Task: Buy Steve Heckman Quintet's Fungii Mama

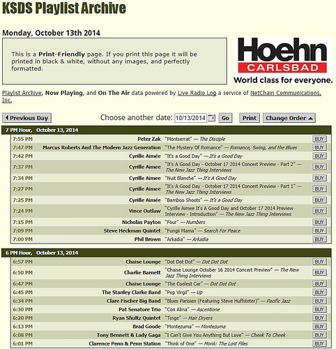Action: click(319, 231)
